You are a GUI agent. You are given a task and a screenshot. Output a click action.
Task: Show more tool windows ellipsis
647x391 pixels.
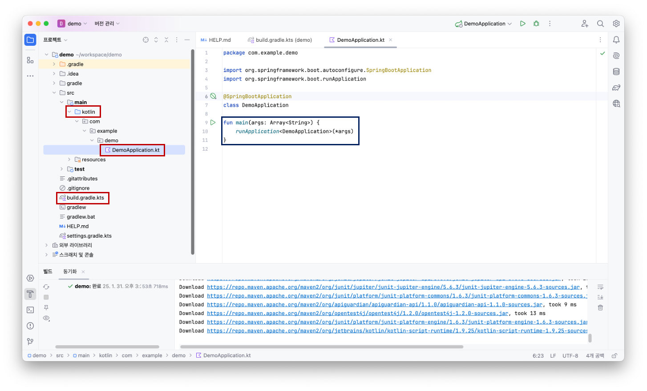tap(30, 76)
